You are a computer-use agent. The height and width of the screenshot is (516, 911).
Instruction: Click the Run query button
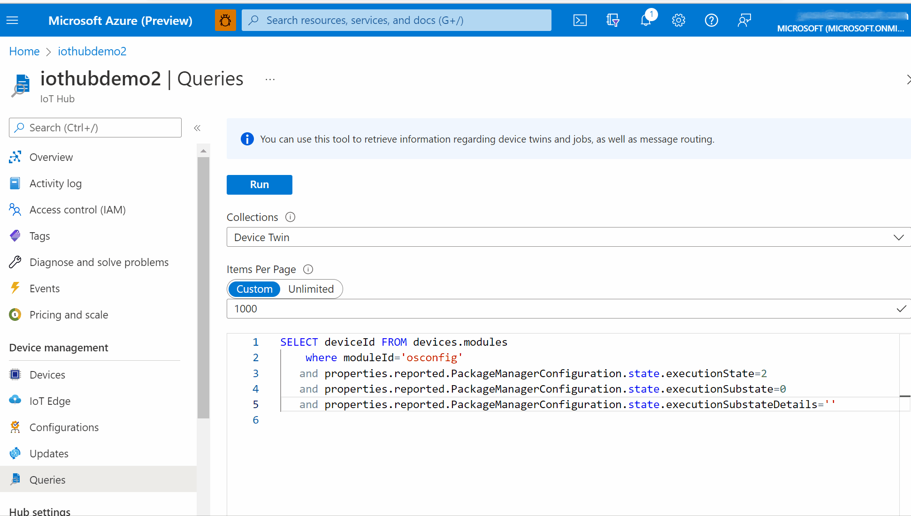click(259, 184)
